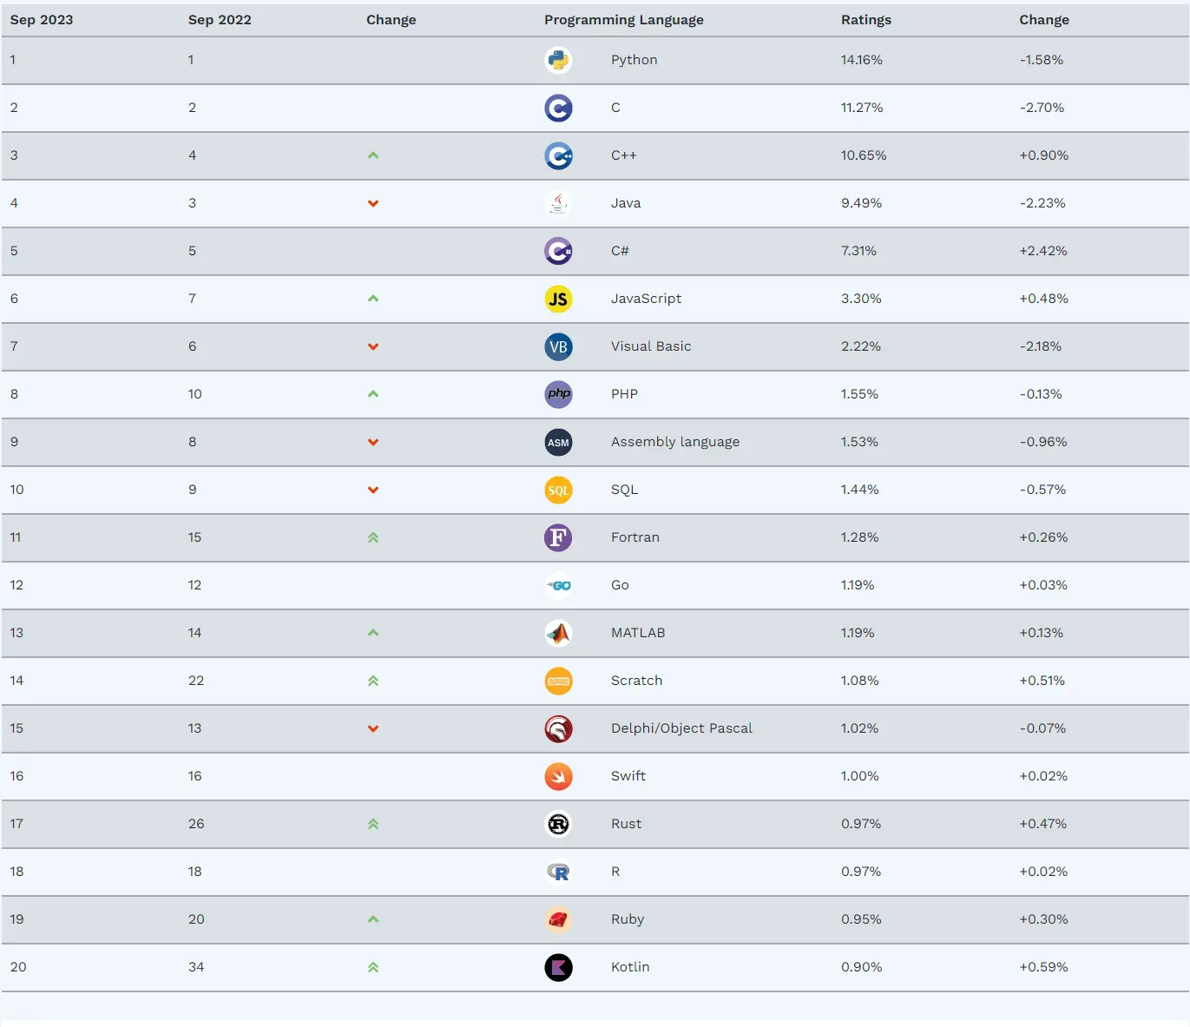1190x1027 pixels.
Task: Click the Python logo icon
Action: pos(558,60)
